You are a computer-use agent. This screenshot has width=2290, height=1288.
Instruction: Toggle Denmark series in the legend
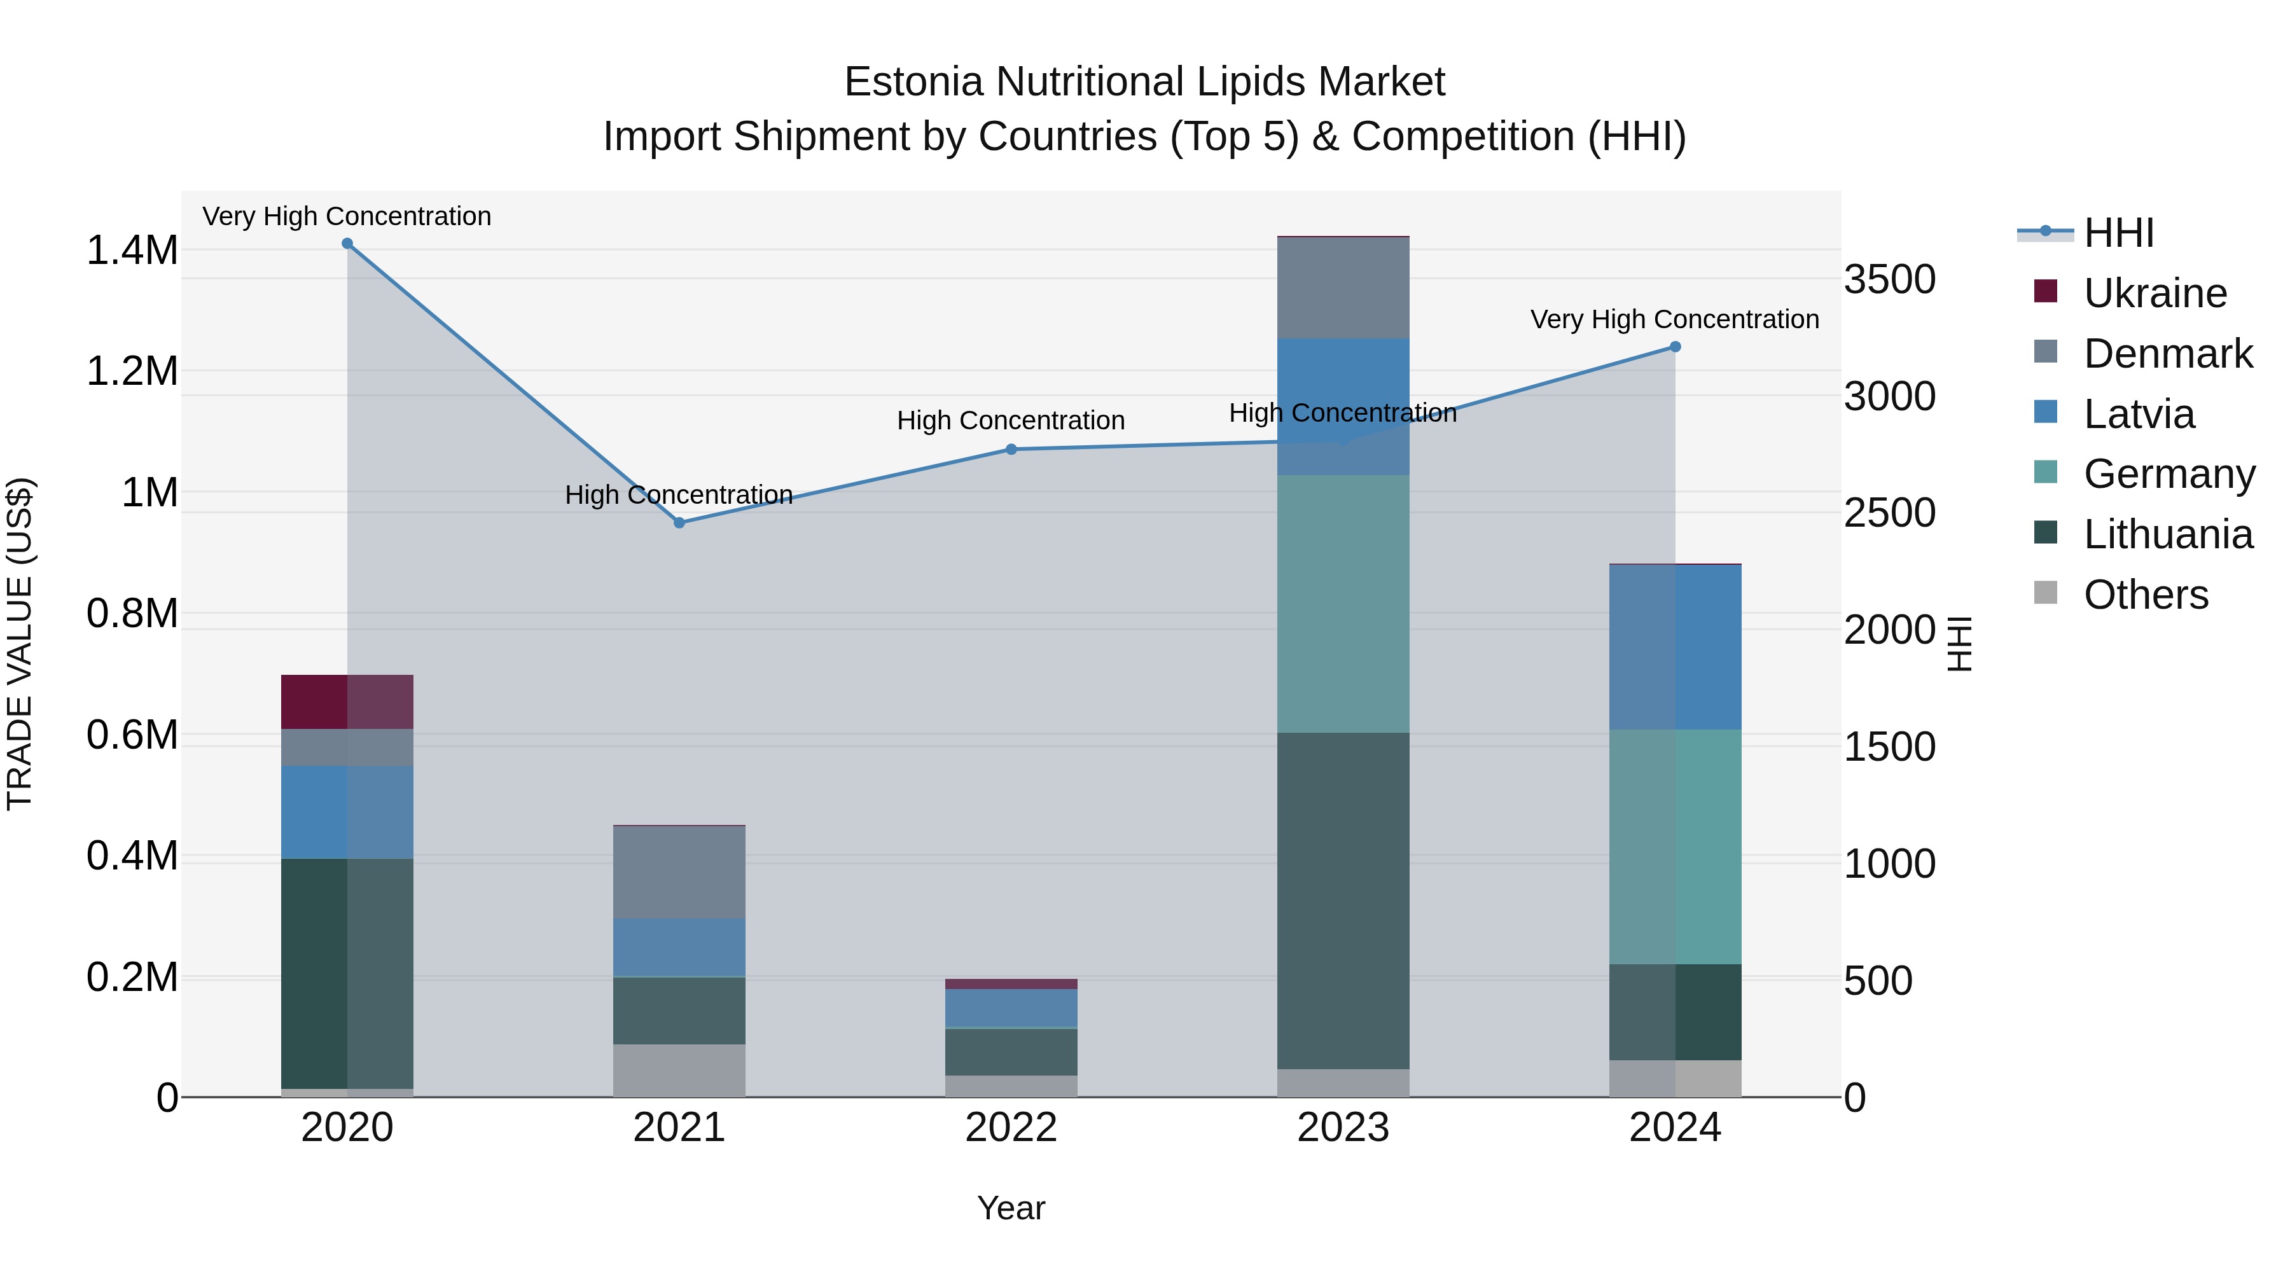(2143, 353)
